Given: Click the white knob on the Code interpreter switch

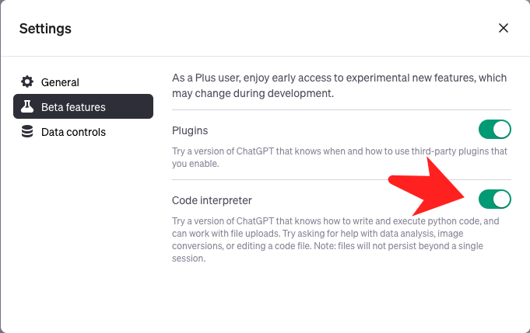Looking at the screenshot, I should (501, 199).
